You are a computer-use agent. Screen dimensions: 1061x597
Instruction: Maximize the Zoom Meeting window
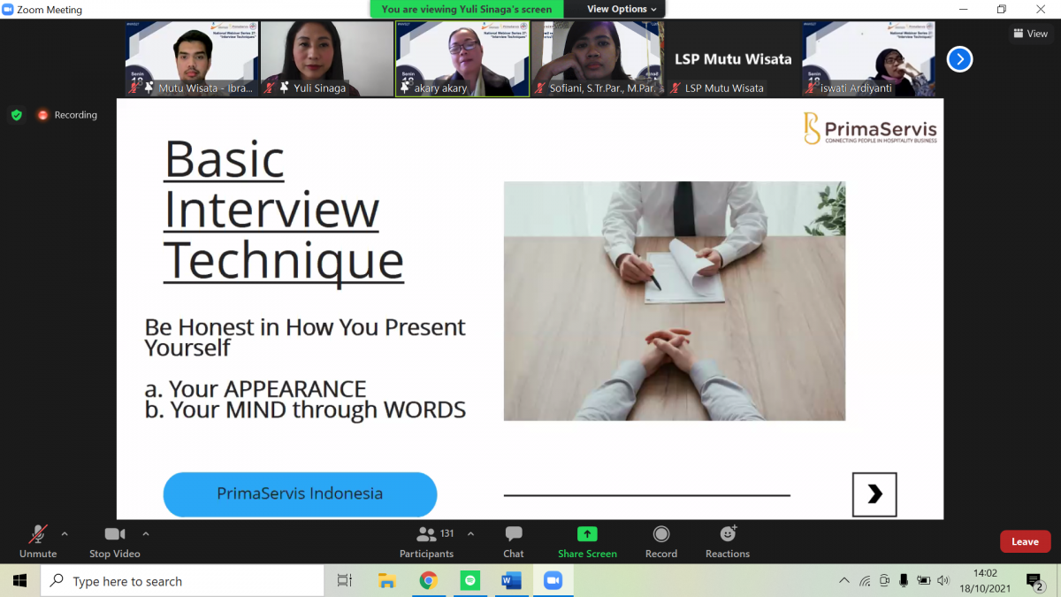[x=1002, y=10]
